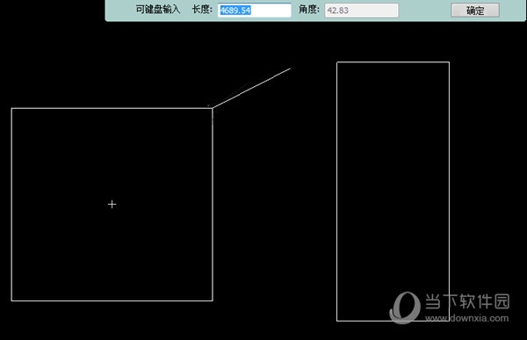Click the 角度 angle input field
527x340 pixels.
click(361, 10)
